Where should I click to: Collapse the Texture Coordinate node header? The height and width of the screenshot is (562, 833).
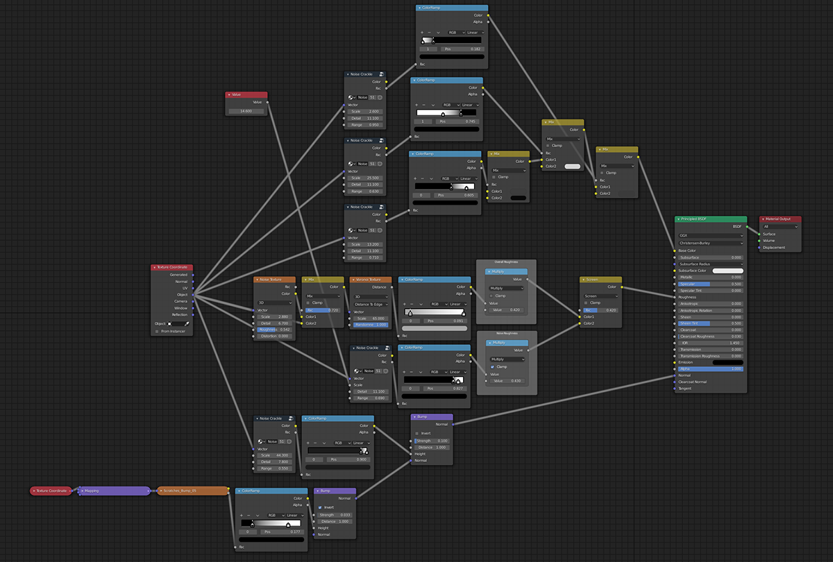[x=154, y=268]
